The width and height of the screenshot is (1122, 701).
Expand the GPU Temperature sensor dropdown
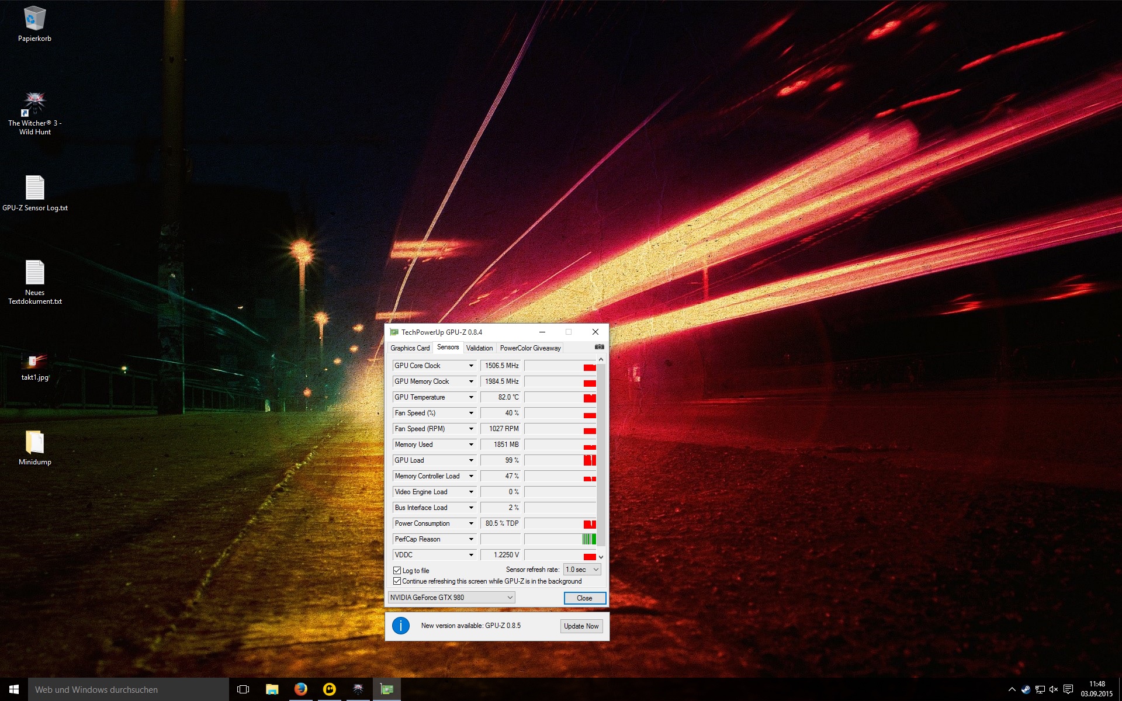[x=471, y=397]
